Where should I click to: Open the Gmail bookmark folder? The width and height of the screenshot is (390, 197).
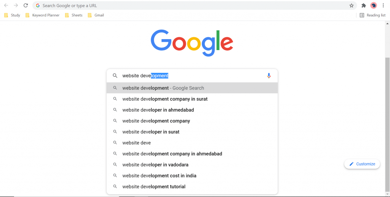pyautogui.click(x=96, y=15)
